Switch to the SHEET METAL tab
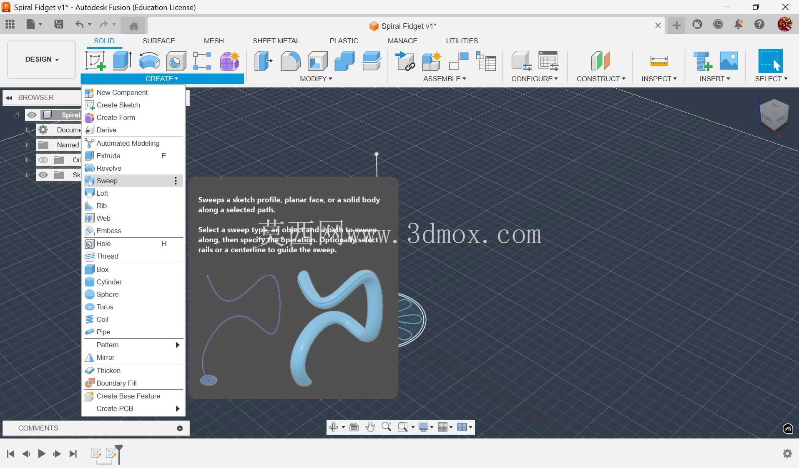799x468 pixels. tap(276, 41)
